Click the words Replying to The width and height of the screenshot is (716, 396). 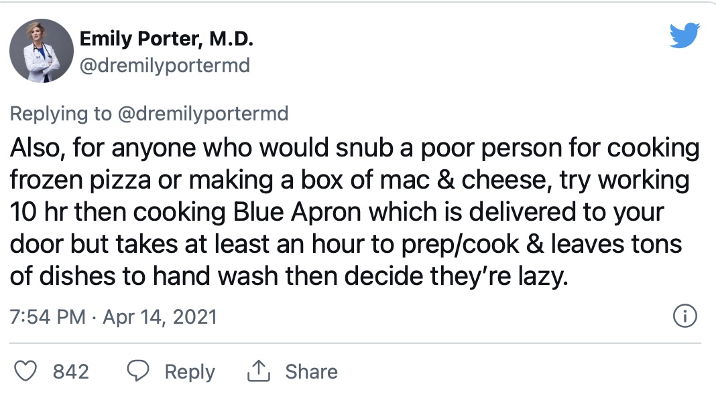coord(61,114)
